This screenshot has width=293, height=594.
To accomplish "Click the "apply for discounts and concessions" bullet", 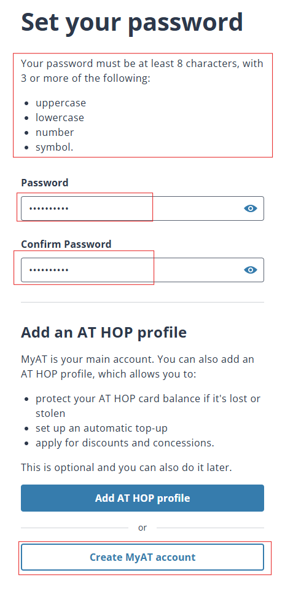I will point(125,443).
